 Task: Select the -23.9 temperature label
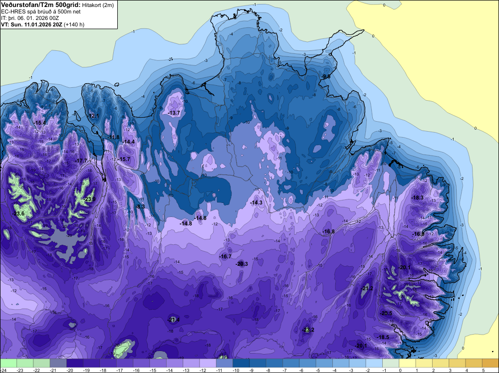[x=89, y=199]
